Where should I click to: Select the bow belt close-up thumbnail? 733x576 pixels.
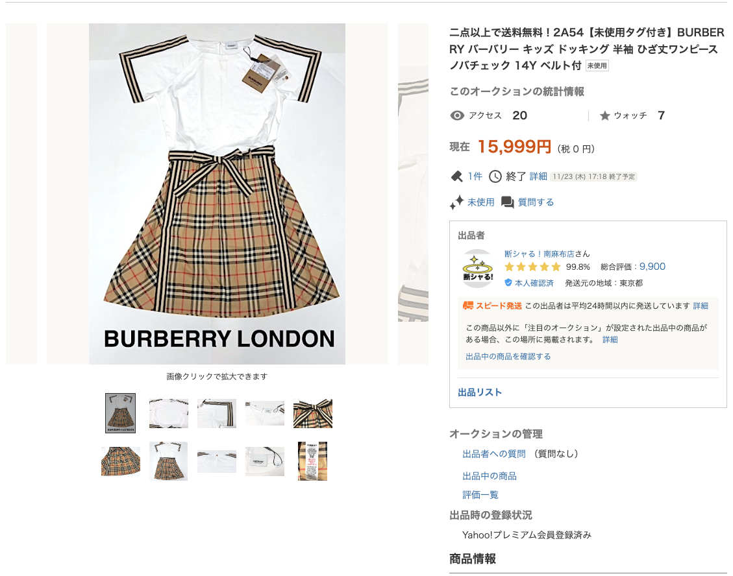(x=313, y=413)
